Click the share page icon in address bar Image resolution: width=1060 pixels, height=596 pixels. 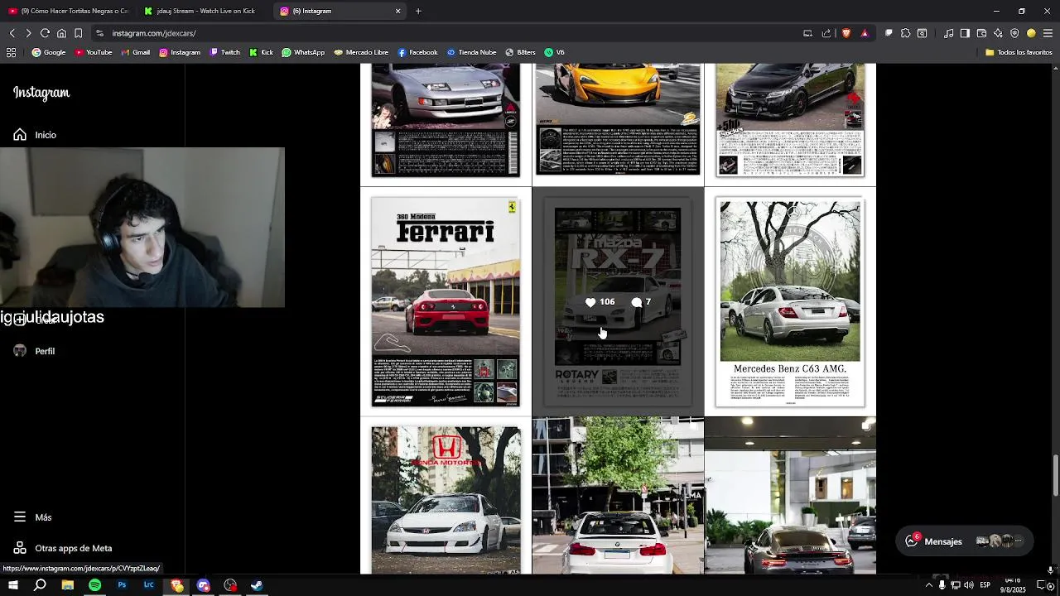(826, 33)
